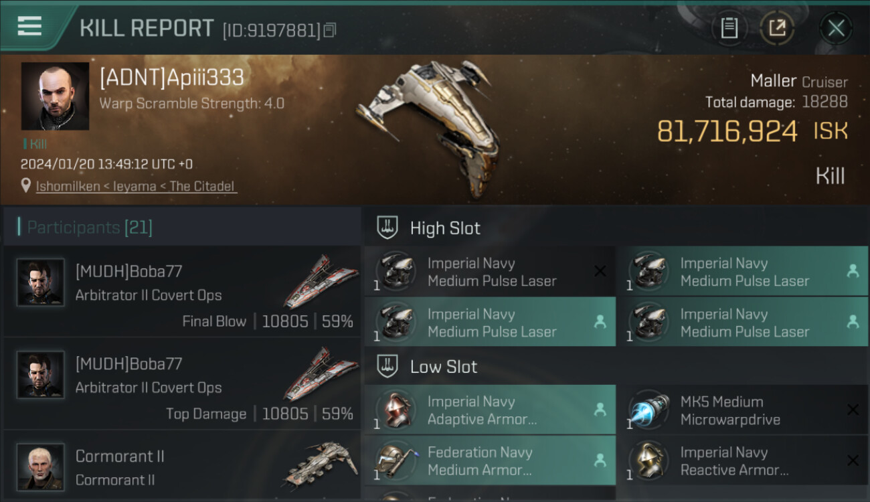
Task: Share the kill report externally
Action: [x=777, y=28]
